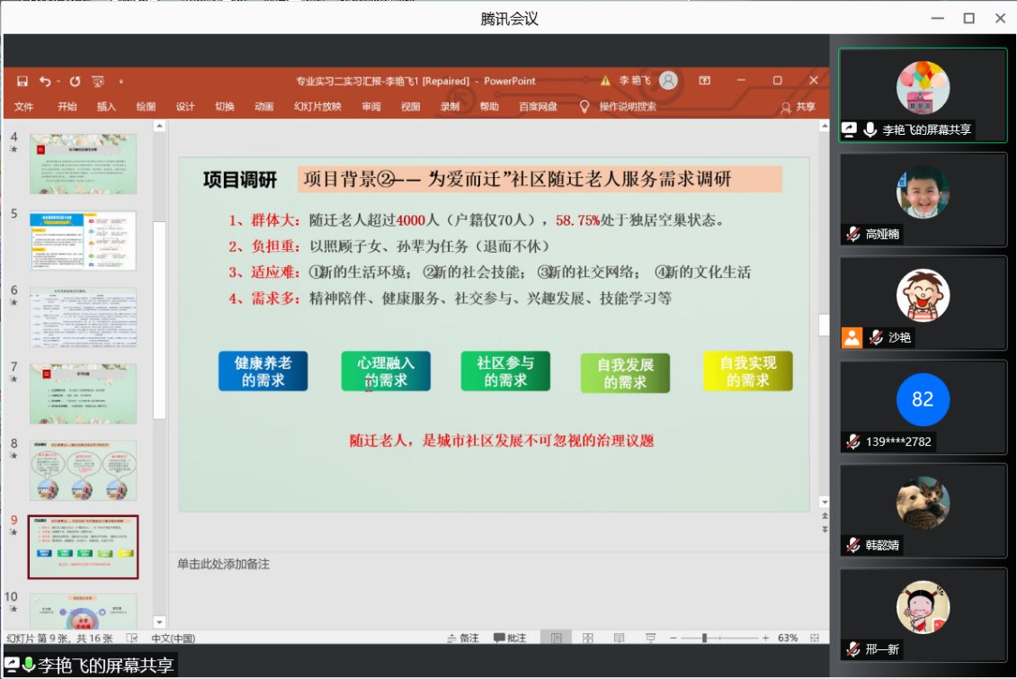This screenshot has height=679, width=1017.
Task: Open the 幻灯片放映 tab
Action: coord(317,106)
